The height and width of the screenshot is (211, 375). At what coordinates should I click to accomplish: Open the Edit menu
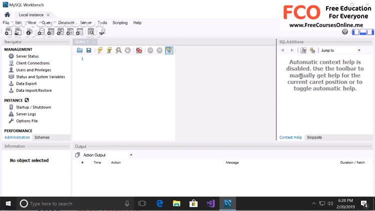(18, 22)
